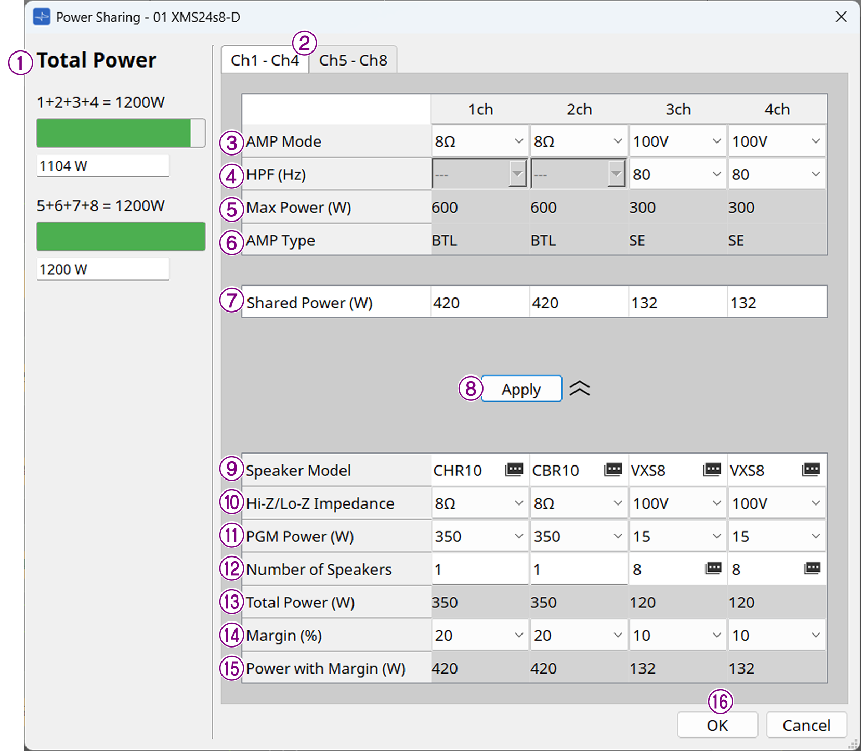
Task: Click the 1104 W total field
Action: pyautogui.click(x=102, y=166)
